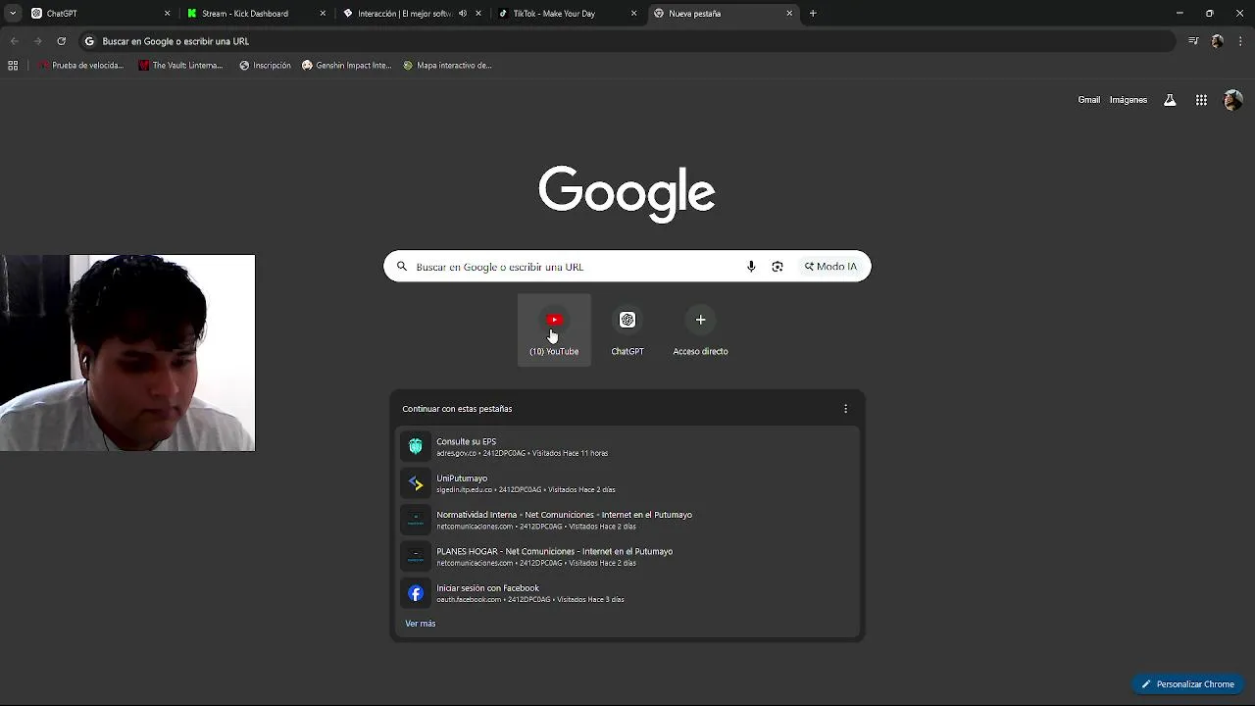1255x706 pixels.
Task: Open Prueba de velocidad bookmark
Action: click(80, 66)
